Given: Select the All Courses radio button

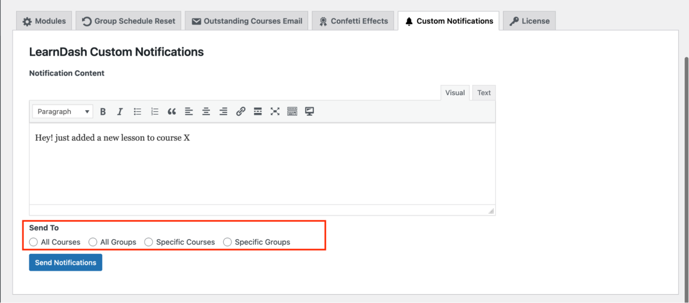Looking at the screenshot, I should pyautogui.click(x=33, y=242).
